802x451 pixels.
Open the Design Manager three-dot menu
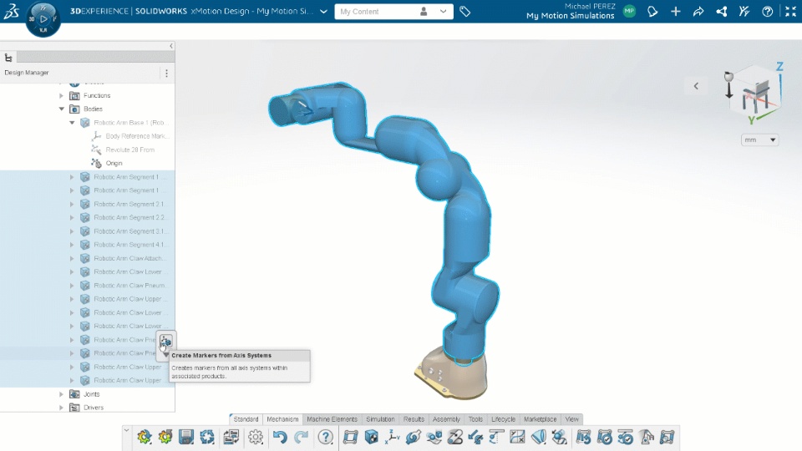click(x=167, y=73)
